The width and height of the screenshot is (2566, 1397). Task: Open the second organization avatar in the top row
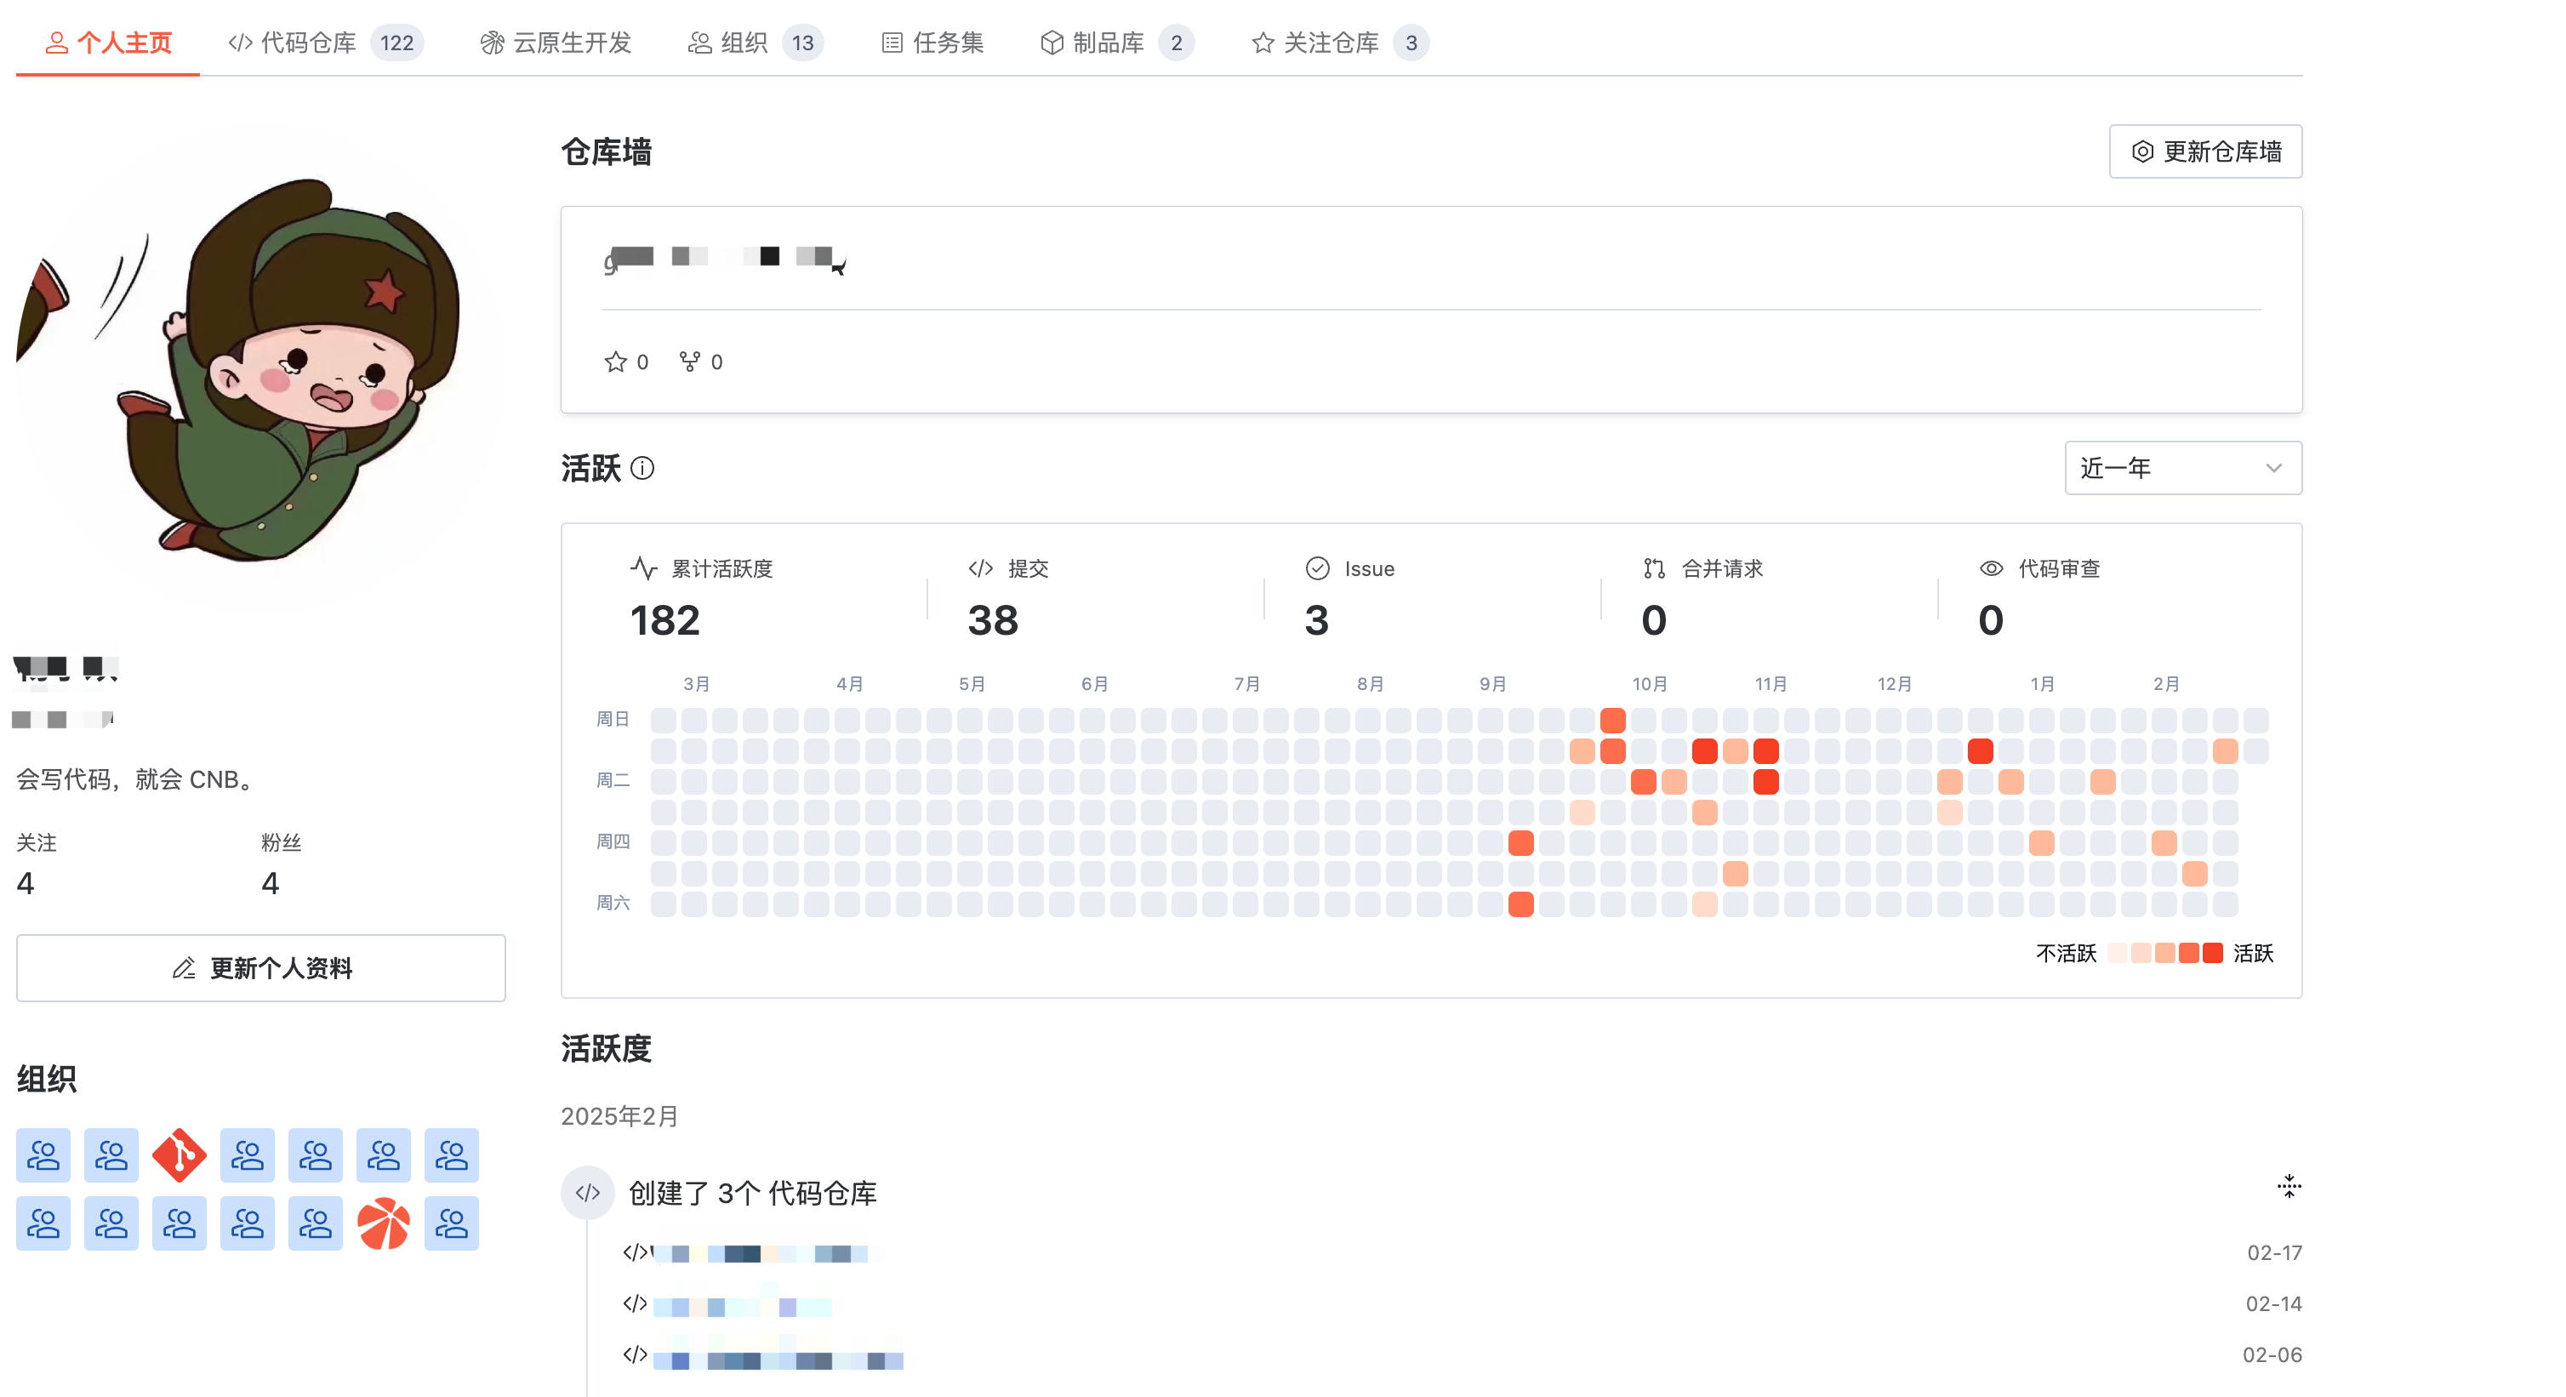[111, 1155]
